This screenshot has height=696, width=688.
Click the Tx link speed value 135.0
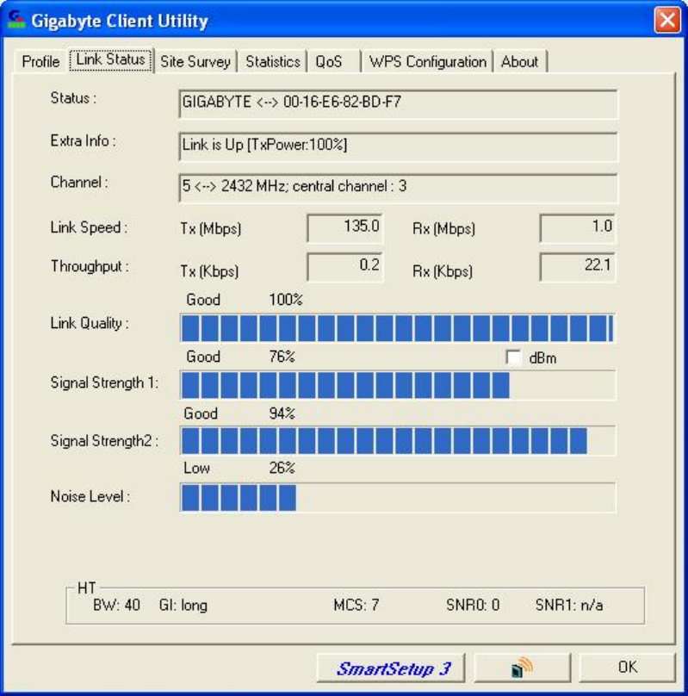pyautogui.click(x=344, y=227)
